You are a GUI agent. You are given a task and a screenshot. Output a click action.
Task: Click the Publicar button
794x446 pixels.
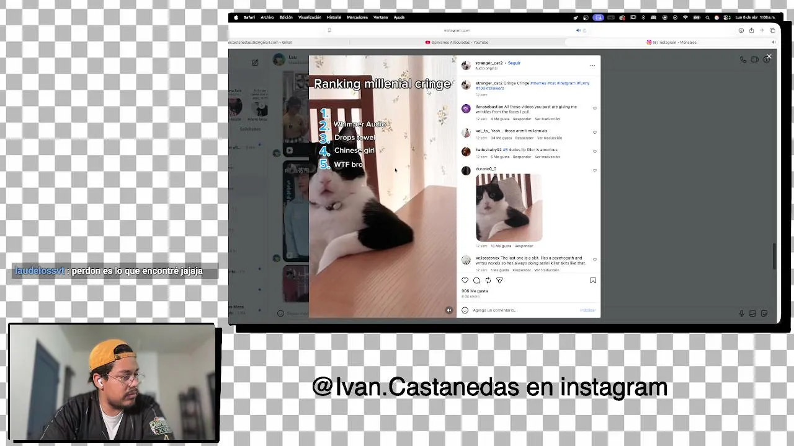(x=587, y=310)
